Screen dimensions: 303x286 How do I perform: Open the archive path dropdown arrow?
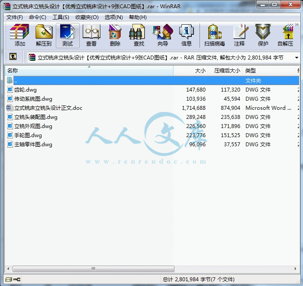297,58
